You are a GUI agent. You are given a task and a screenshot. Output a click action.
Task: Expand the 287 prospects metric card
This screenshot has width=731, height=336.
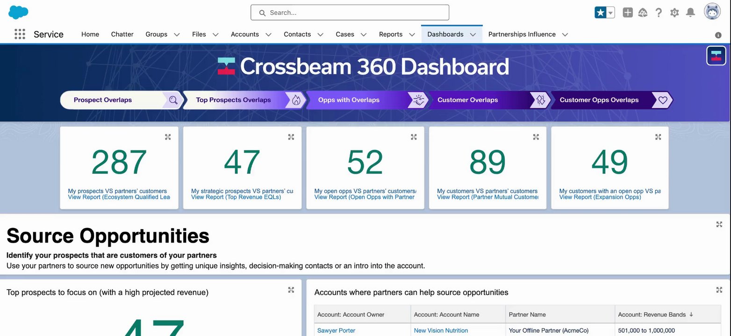(168, 137)
